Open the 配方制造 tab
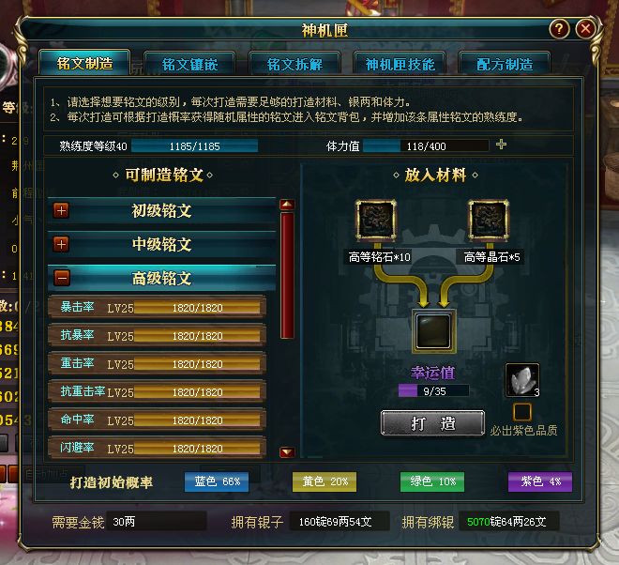The image size is (619, 565). point(505,64)
